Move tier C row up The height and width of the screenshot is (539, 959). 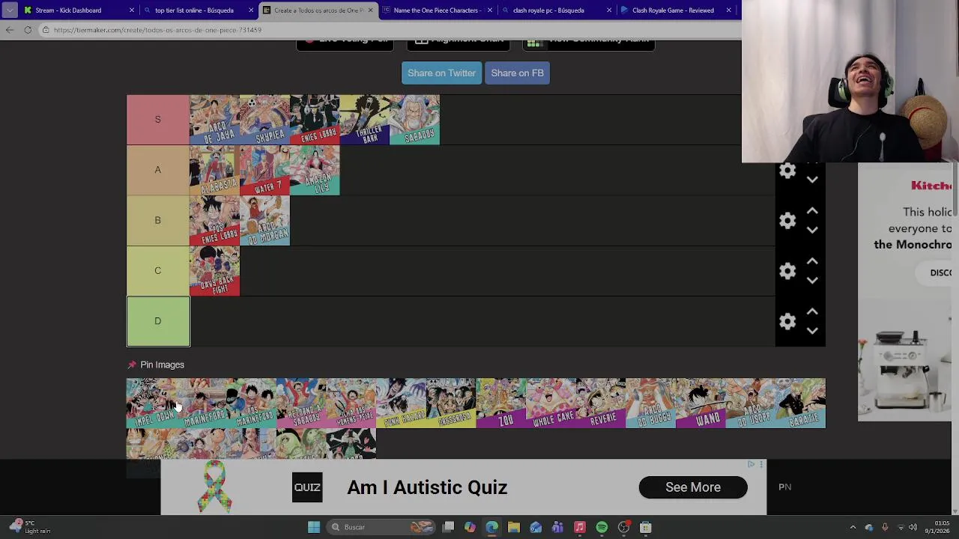pyautogui.click(x=812, y=262)
